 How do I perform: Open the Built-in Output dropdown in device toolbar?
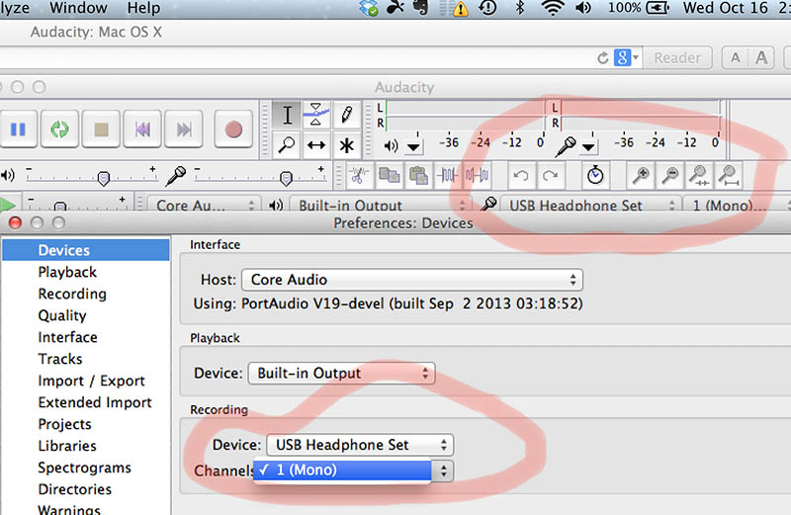(x=379, y=205)
